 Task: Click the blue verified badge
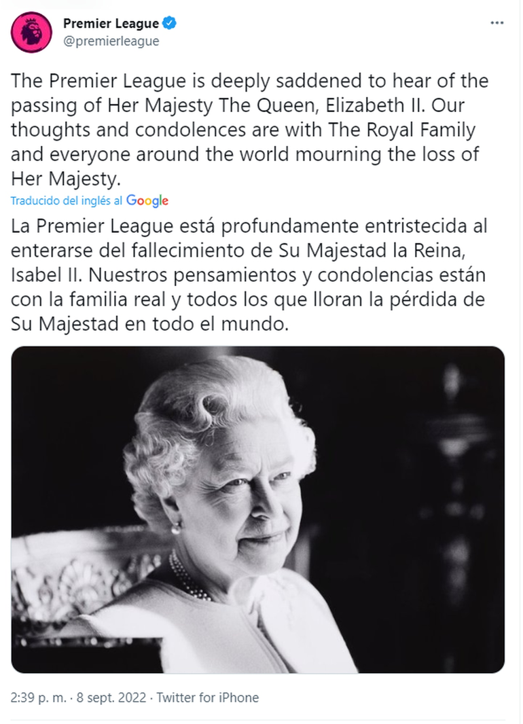170,24
